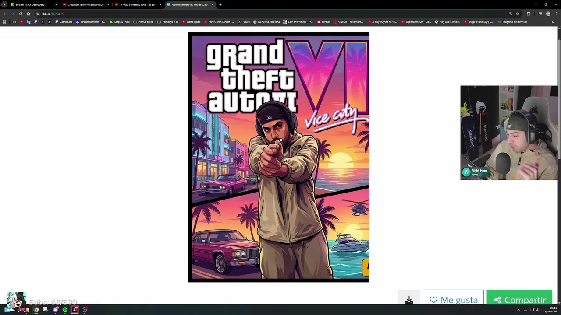Click the GTA VI Vice City image
The image size is (561, 315).
click(x=279, y=157)
